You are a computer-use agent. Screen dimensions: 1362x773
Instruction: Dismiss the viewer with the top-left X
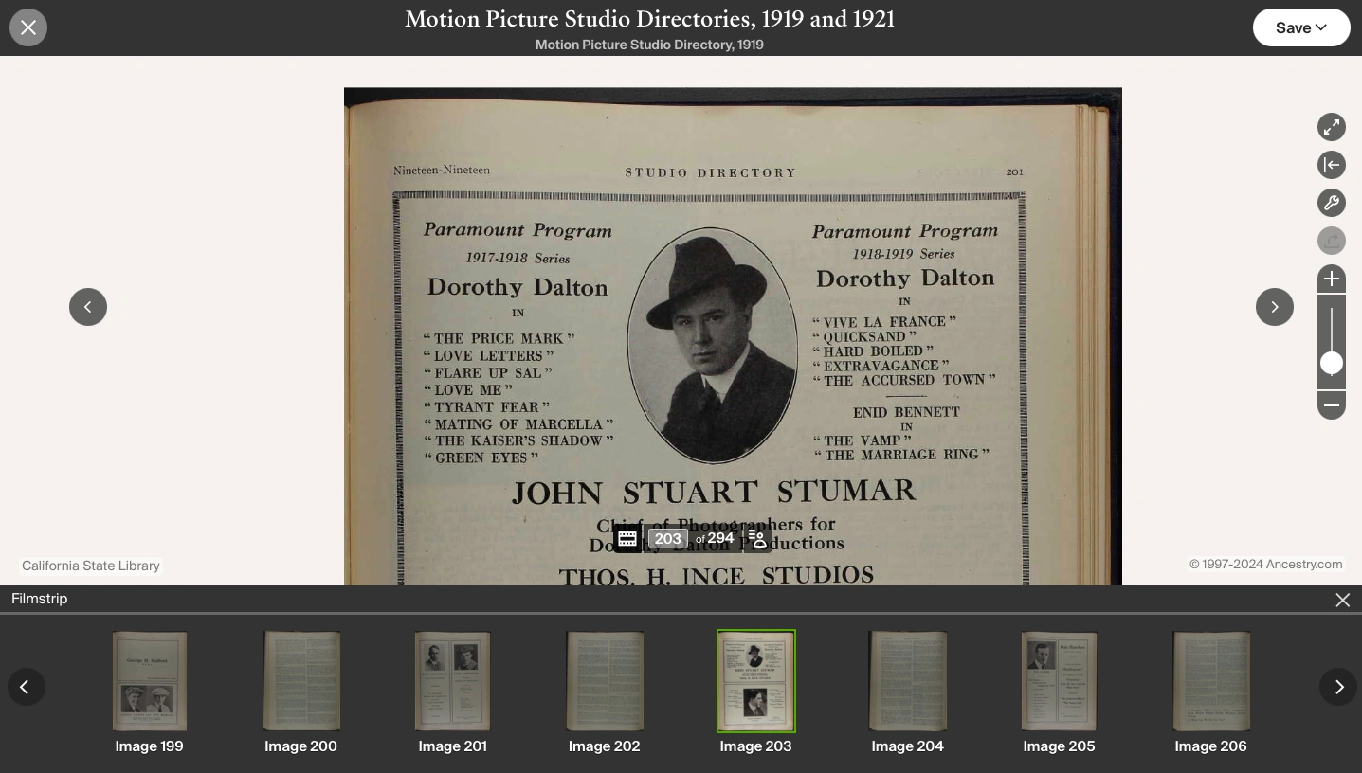click(x=27, y=27)
